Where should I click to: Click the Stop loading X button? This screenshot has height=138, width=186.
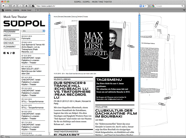point(20,6)
